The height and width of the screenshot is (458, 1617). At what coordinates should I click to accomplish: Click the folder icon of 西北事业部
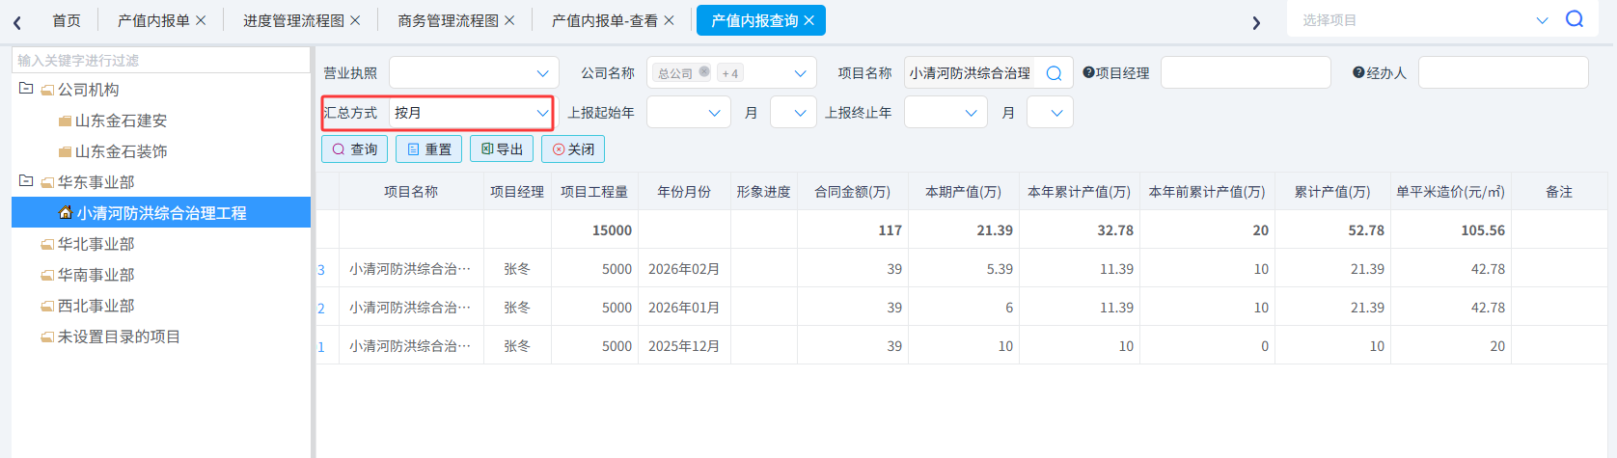click(47, 306)
